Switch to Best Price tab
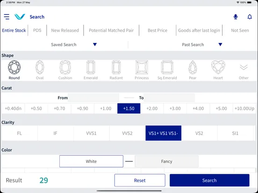Viewport: 258px width, 193px height. pos(158,30)
